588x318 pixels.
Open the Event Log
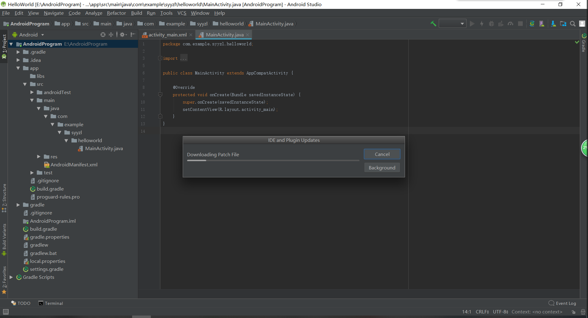563,303
